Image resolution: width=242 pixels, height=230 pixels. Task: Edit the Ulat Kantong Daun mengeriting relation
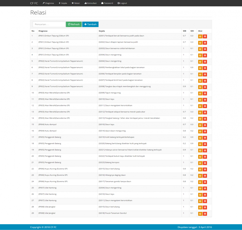[x=200, y=188]
